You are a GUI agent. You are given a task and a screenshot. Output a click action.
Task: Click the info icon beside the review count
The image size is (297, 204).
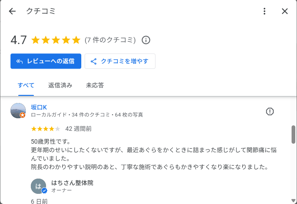(146, 40)
